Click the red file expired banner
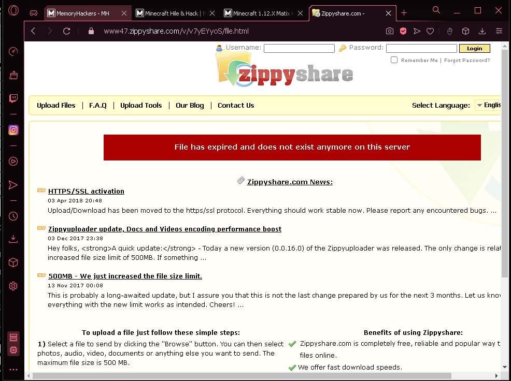This screenshot has width=511, height=381. point(292,147)
